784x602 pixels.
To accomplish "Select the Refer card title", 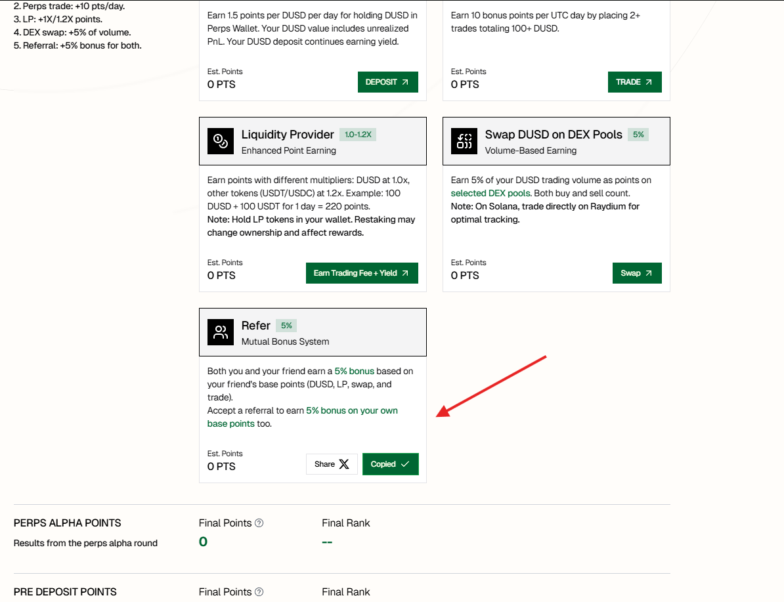I will pyautogui.click(x=255, y=326).
